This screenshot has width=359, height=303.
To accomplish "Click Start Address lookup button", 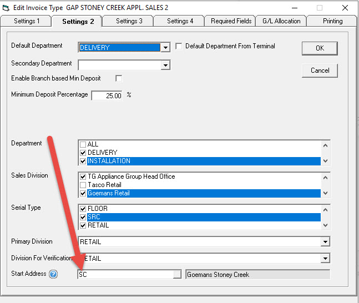I will click(177, 274).
